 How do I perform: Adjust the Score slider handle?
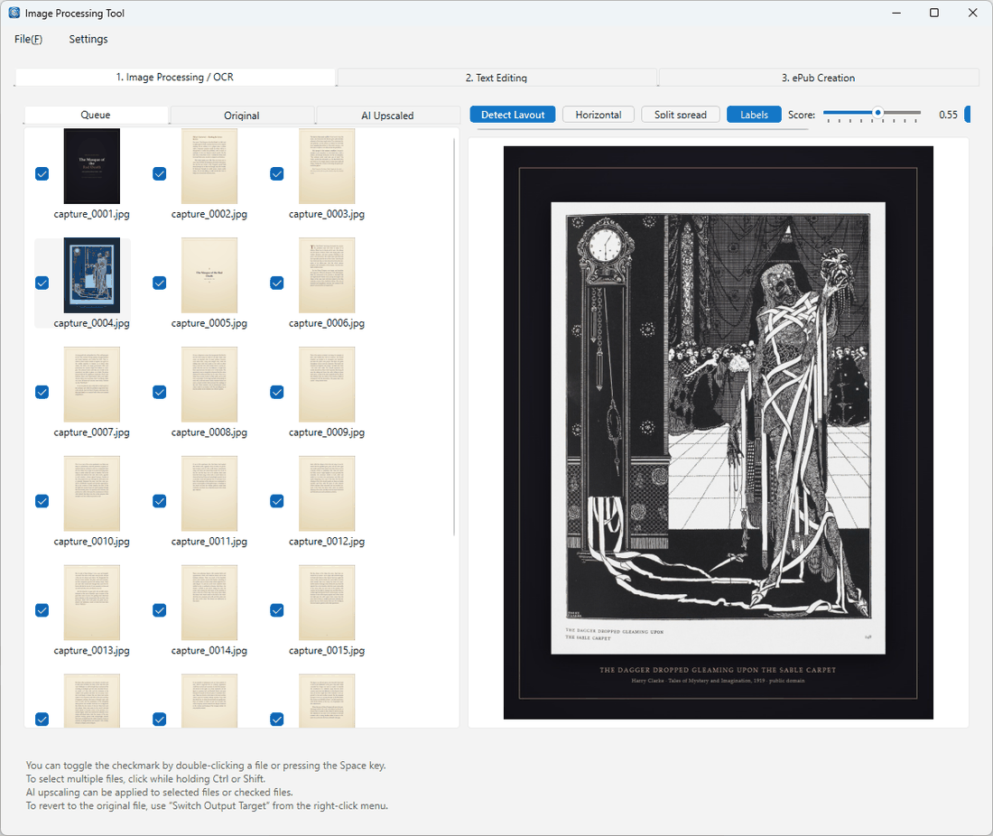877,113
